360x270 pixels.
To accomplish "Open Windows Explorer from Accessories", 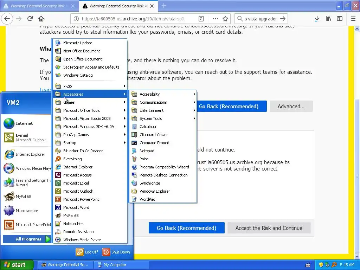I will tap(163, 191).
